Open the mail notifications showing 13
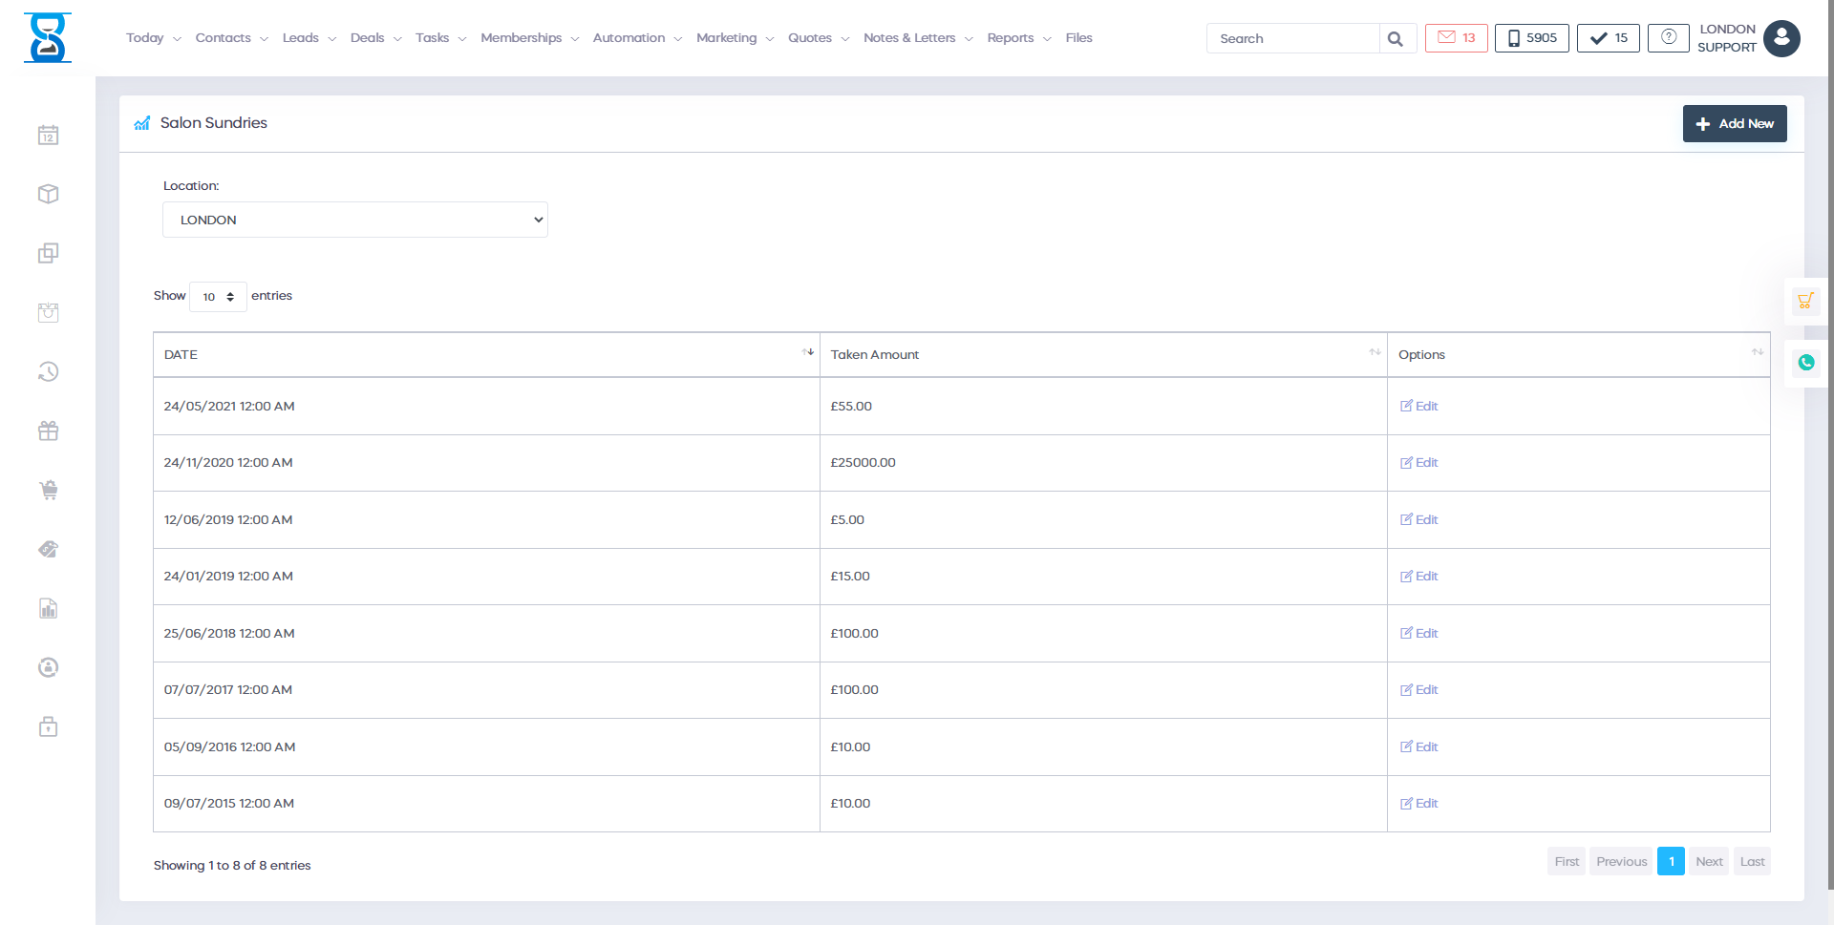Viewport: 1834px width, 925px height. (x=1456, y=38)
